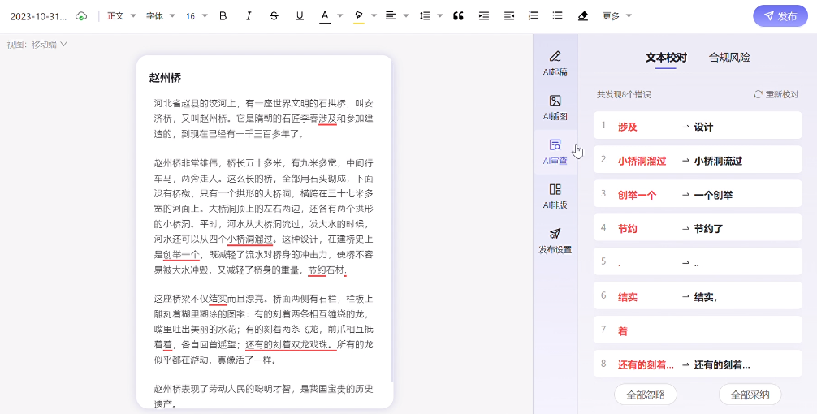Apply underline formatting
Image resolution: width=817 pixels, height=414 pixels.
pos(300,16)
